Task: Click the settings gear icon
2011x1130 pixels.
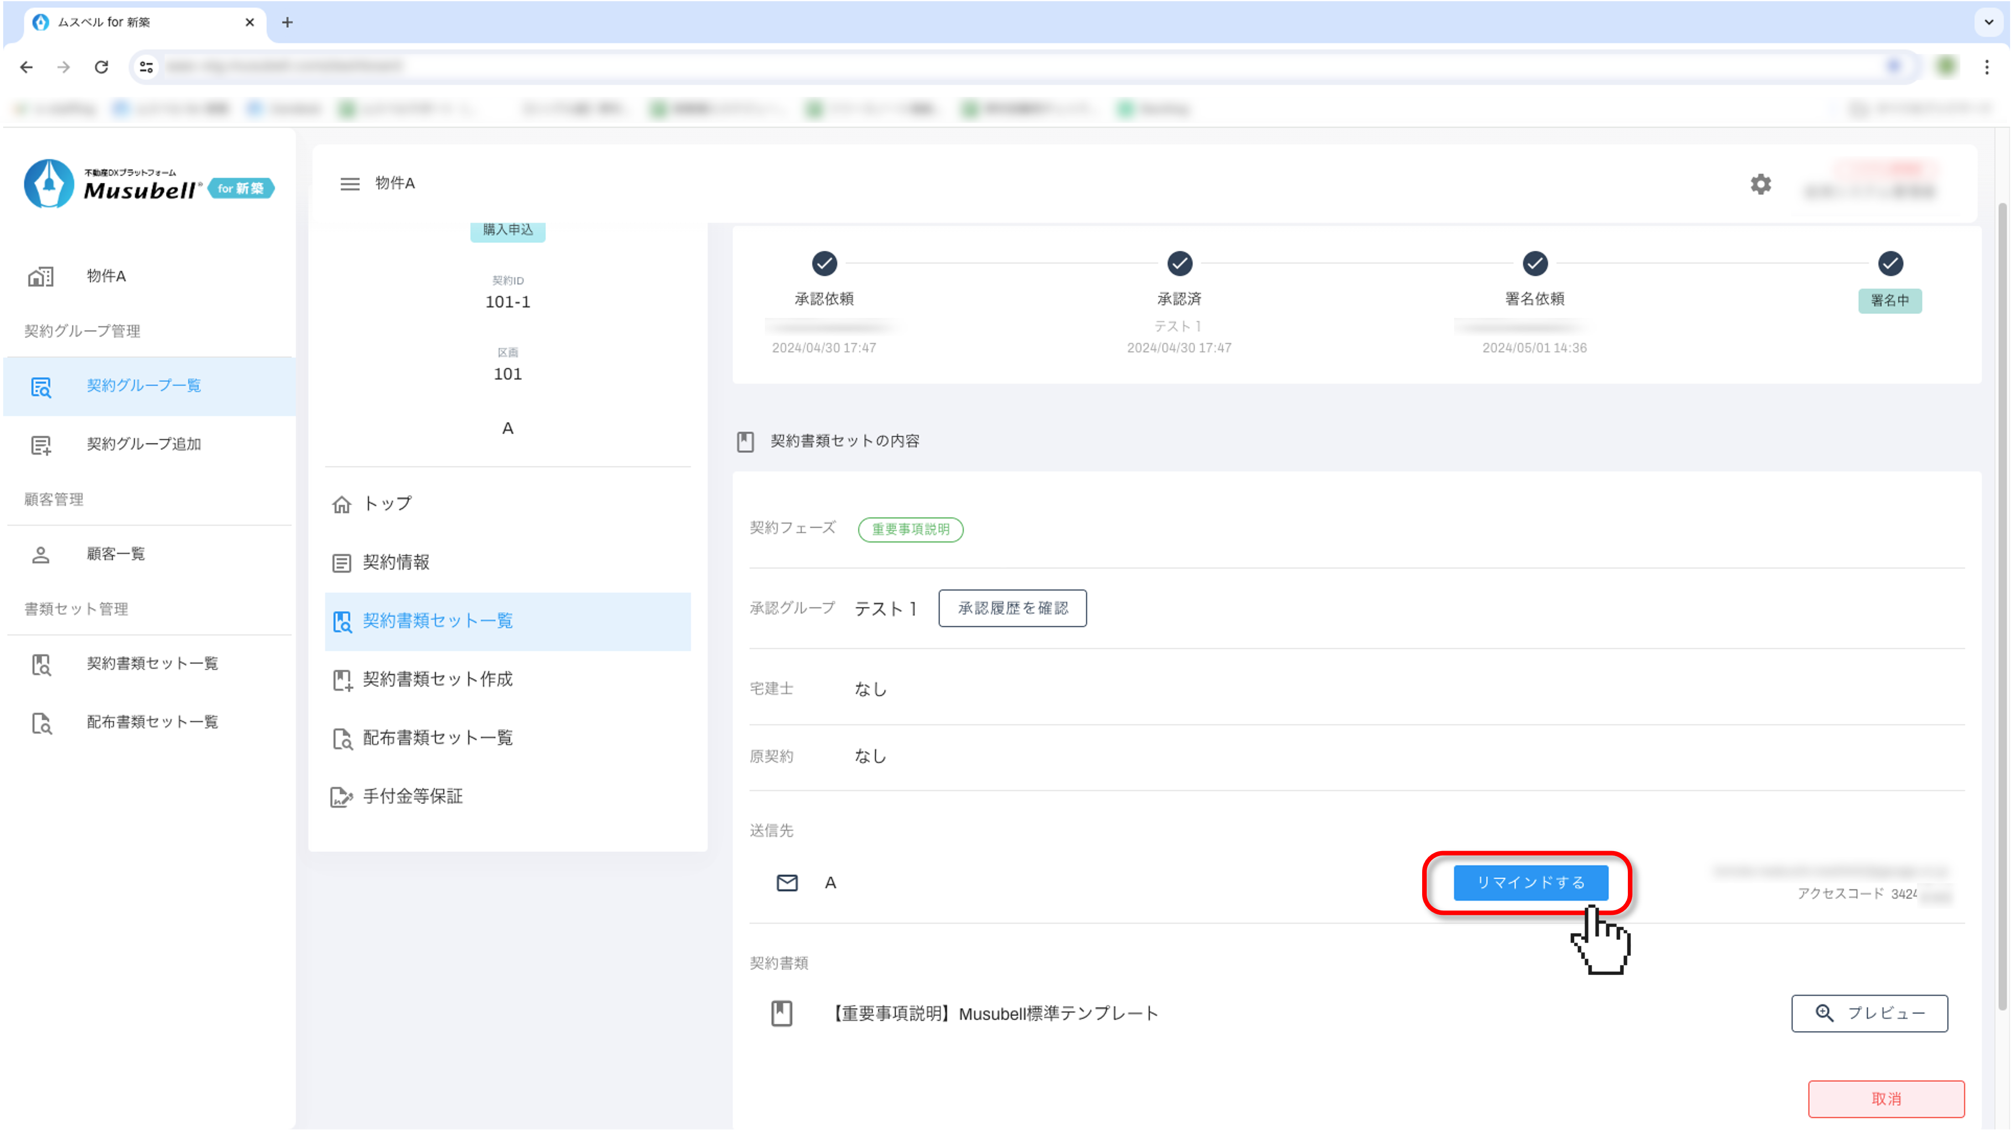Action: pos(1761,184)
